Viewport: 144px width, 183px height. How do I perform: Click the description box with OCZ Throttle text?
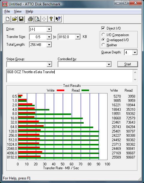pos(70,76)
